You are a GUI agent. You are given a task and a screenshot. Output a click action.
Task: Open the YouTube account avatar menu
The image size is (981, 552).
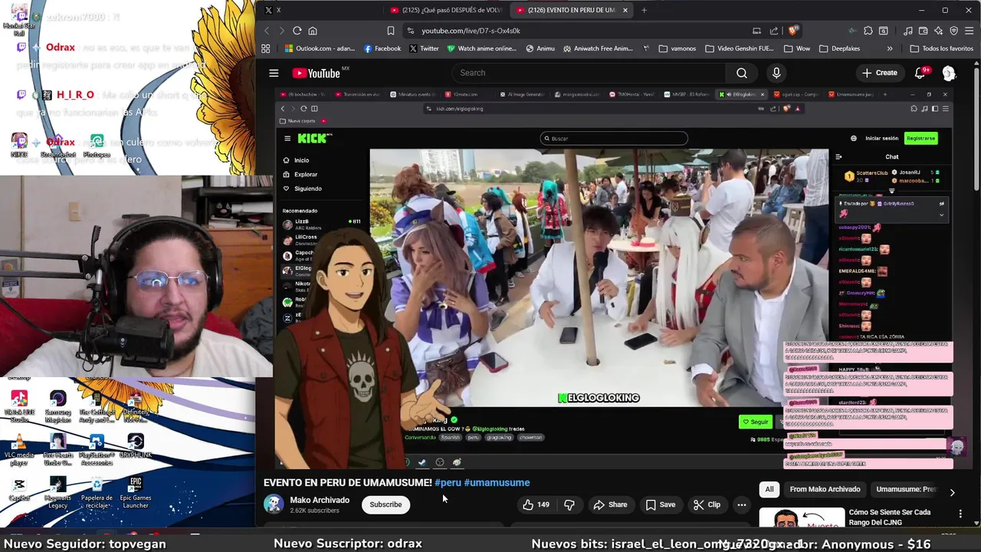(949, 73)
